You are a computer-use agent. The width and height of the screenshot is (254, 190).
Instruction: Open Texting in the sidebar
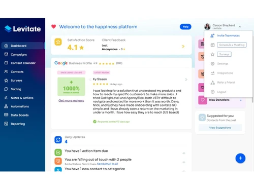tap(16, 89)
